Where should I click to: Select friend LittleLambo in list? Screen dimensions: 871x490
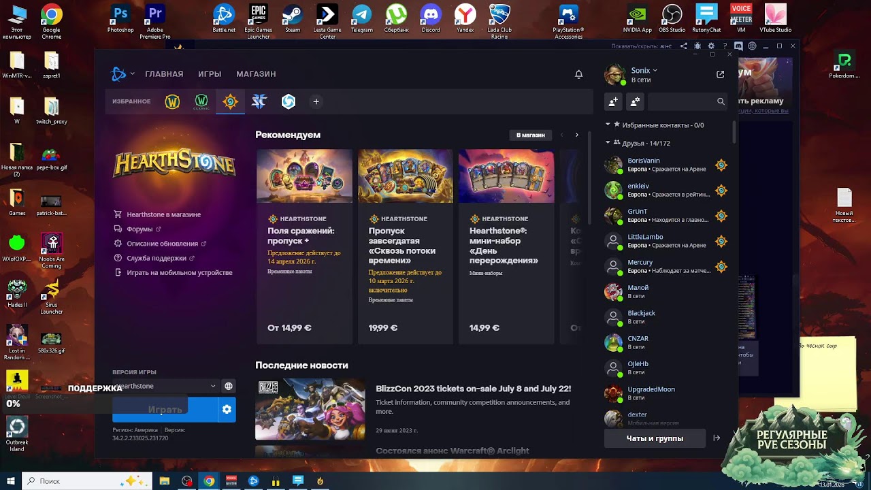pyautogui.click(x=667, y=241)
